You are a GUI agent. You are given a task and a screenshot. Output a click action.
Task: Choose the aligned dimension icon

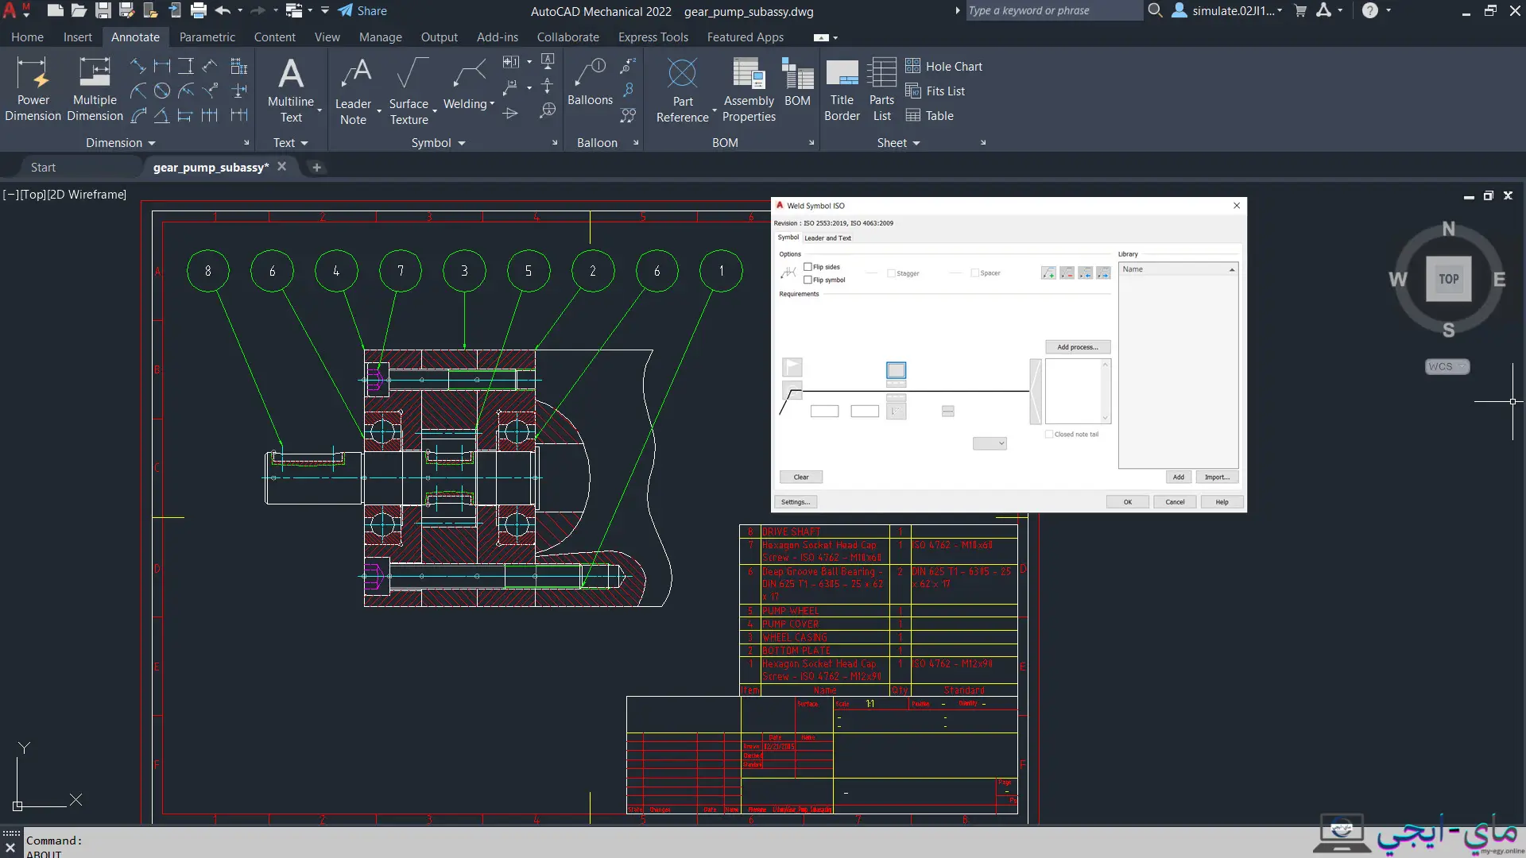point(137,66)
